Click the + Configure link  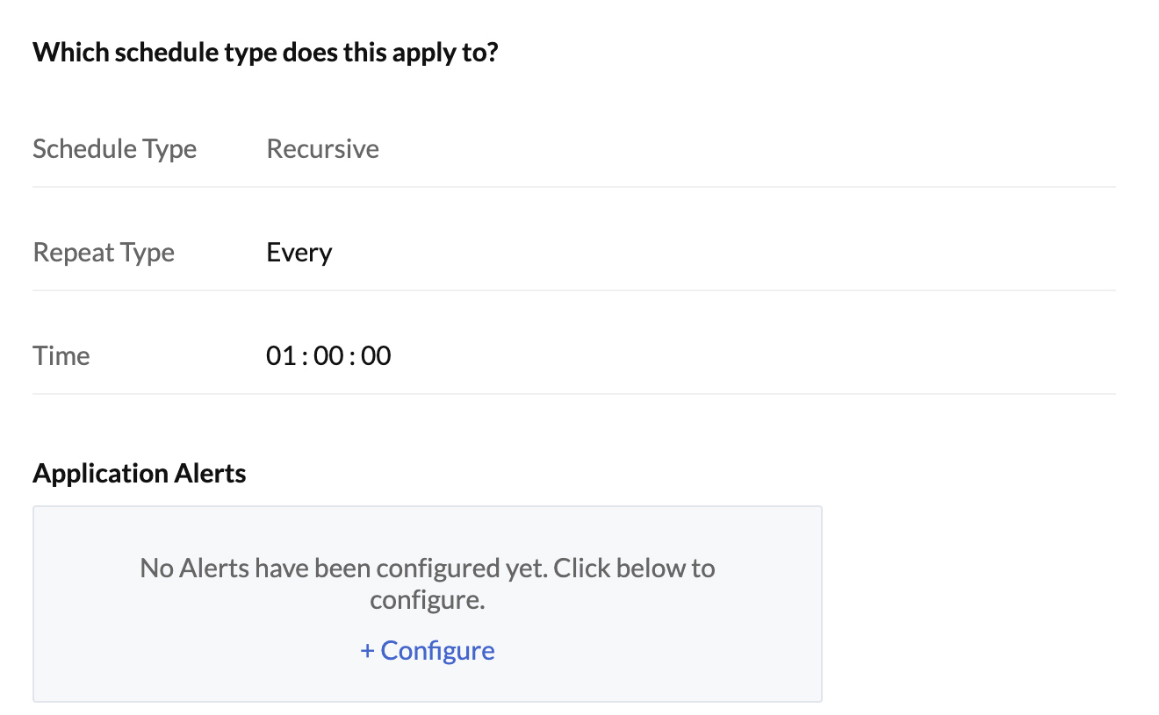pyautogui.click(x=428, y=651)
